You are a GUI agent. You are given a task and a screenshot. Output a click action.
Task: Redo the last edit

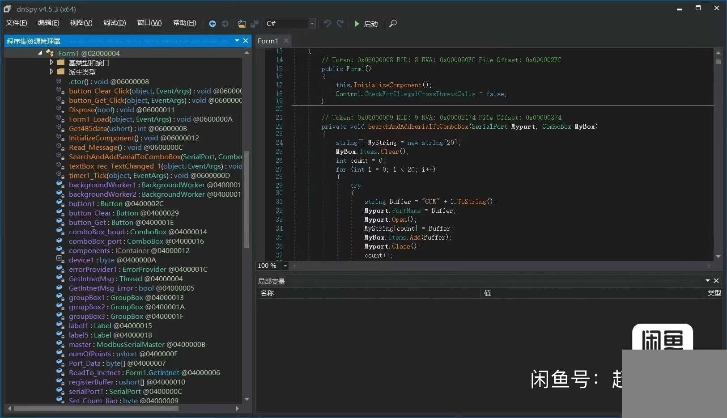click(x=340, y=24)
